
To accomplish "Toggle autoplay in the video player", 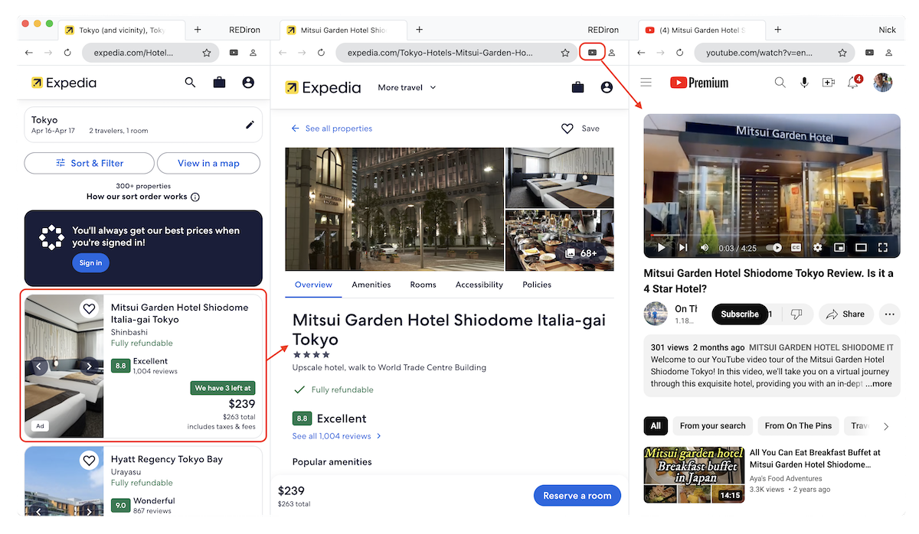I will (x=774, y=247).
